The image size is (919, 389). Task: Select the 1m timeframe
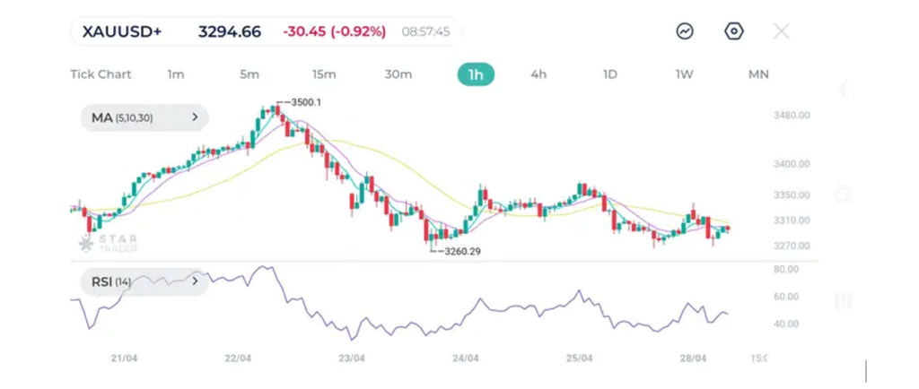click(176, 74)
